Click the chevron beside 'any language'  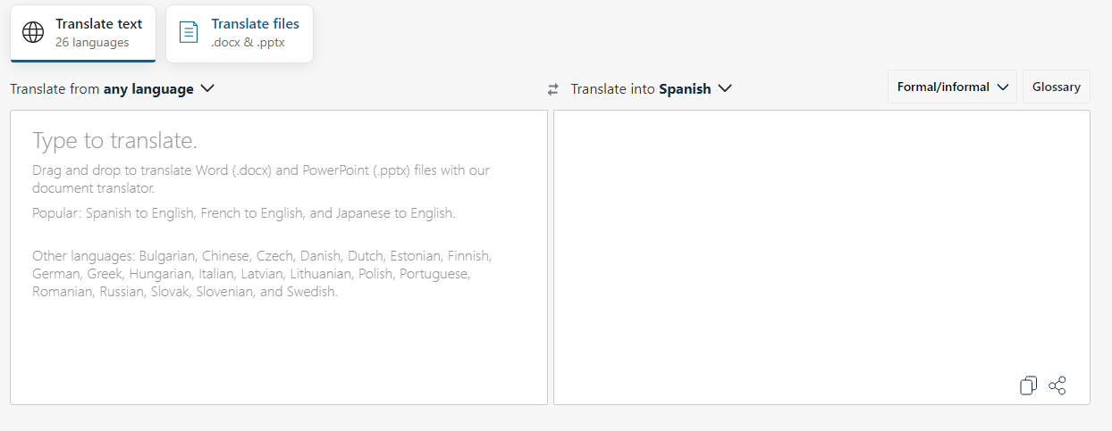[207, 88]
